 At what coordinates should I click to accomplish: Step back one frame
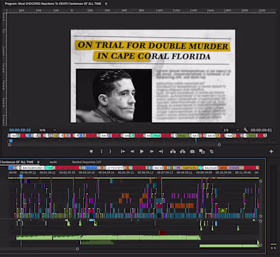tap(132, 152)
